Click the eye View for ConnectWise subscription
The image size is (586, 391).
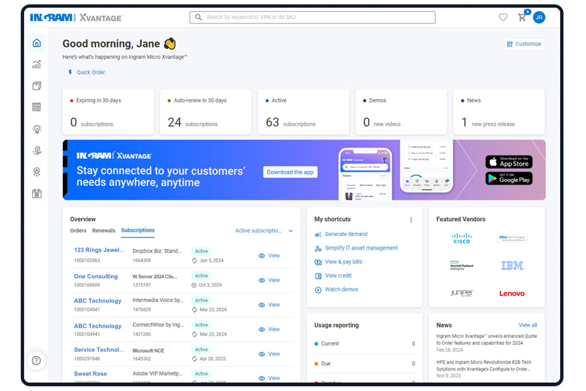point(269,330)
